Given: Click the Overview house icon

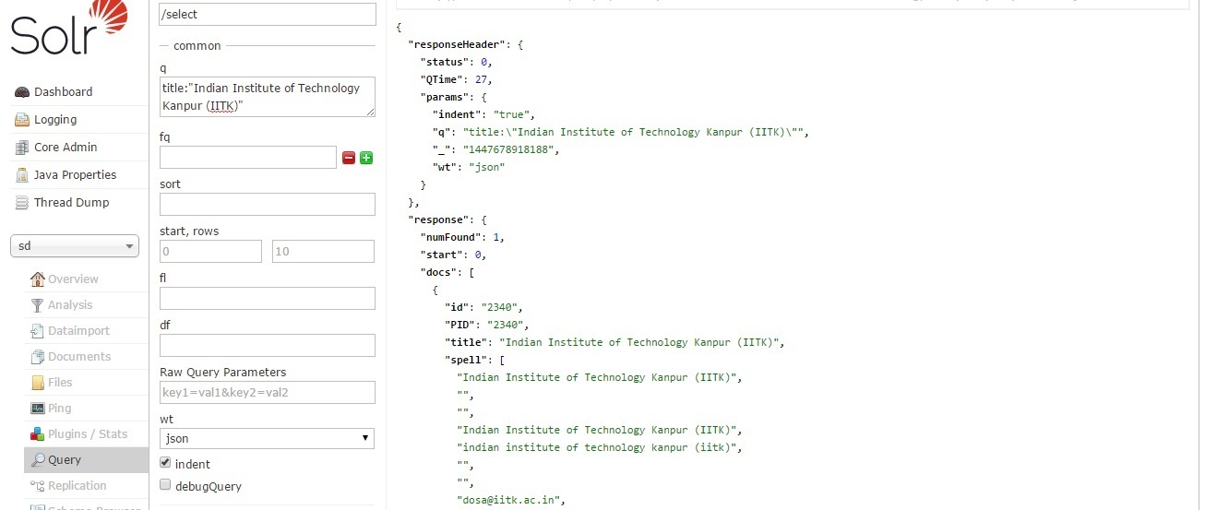Looking at the screenshot, I should [x=38, y=279].
